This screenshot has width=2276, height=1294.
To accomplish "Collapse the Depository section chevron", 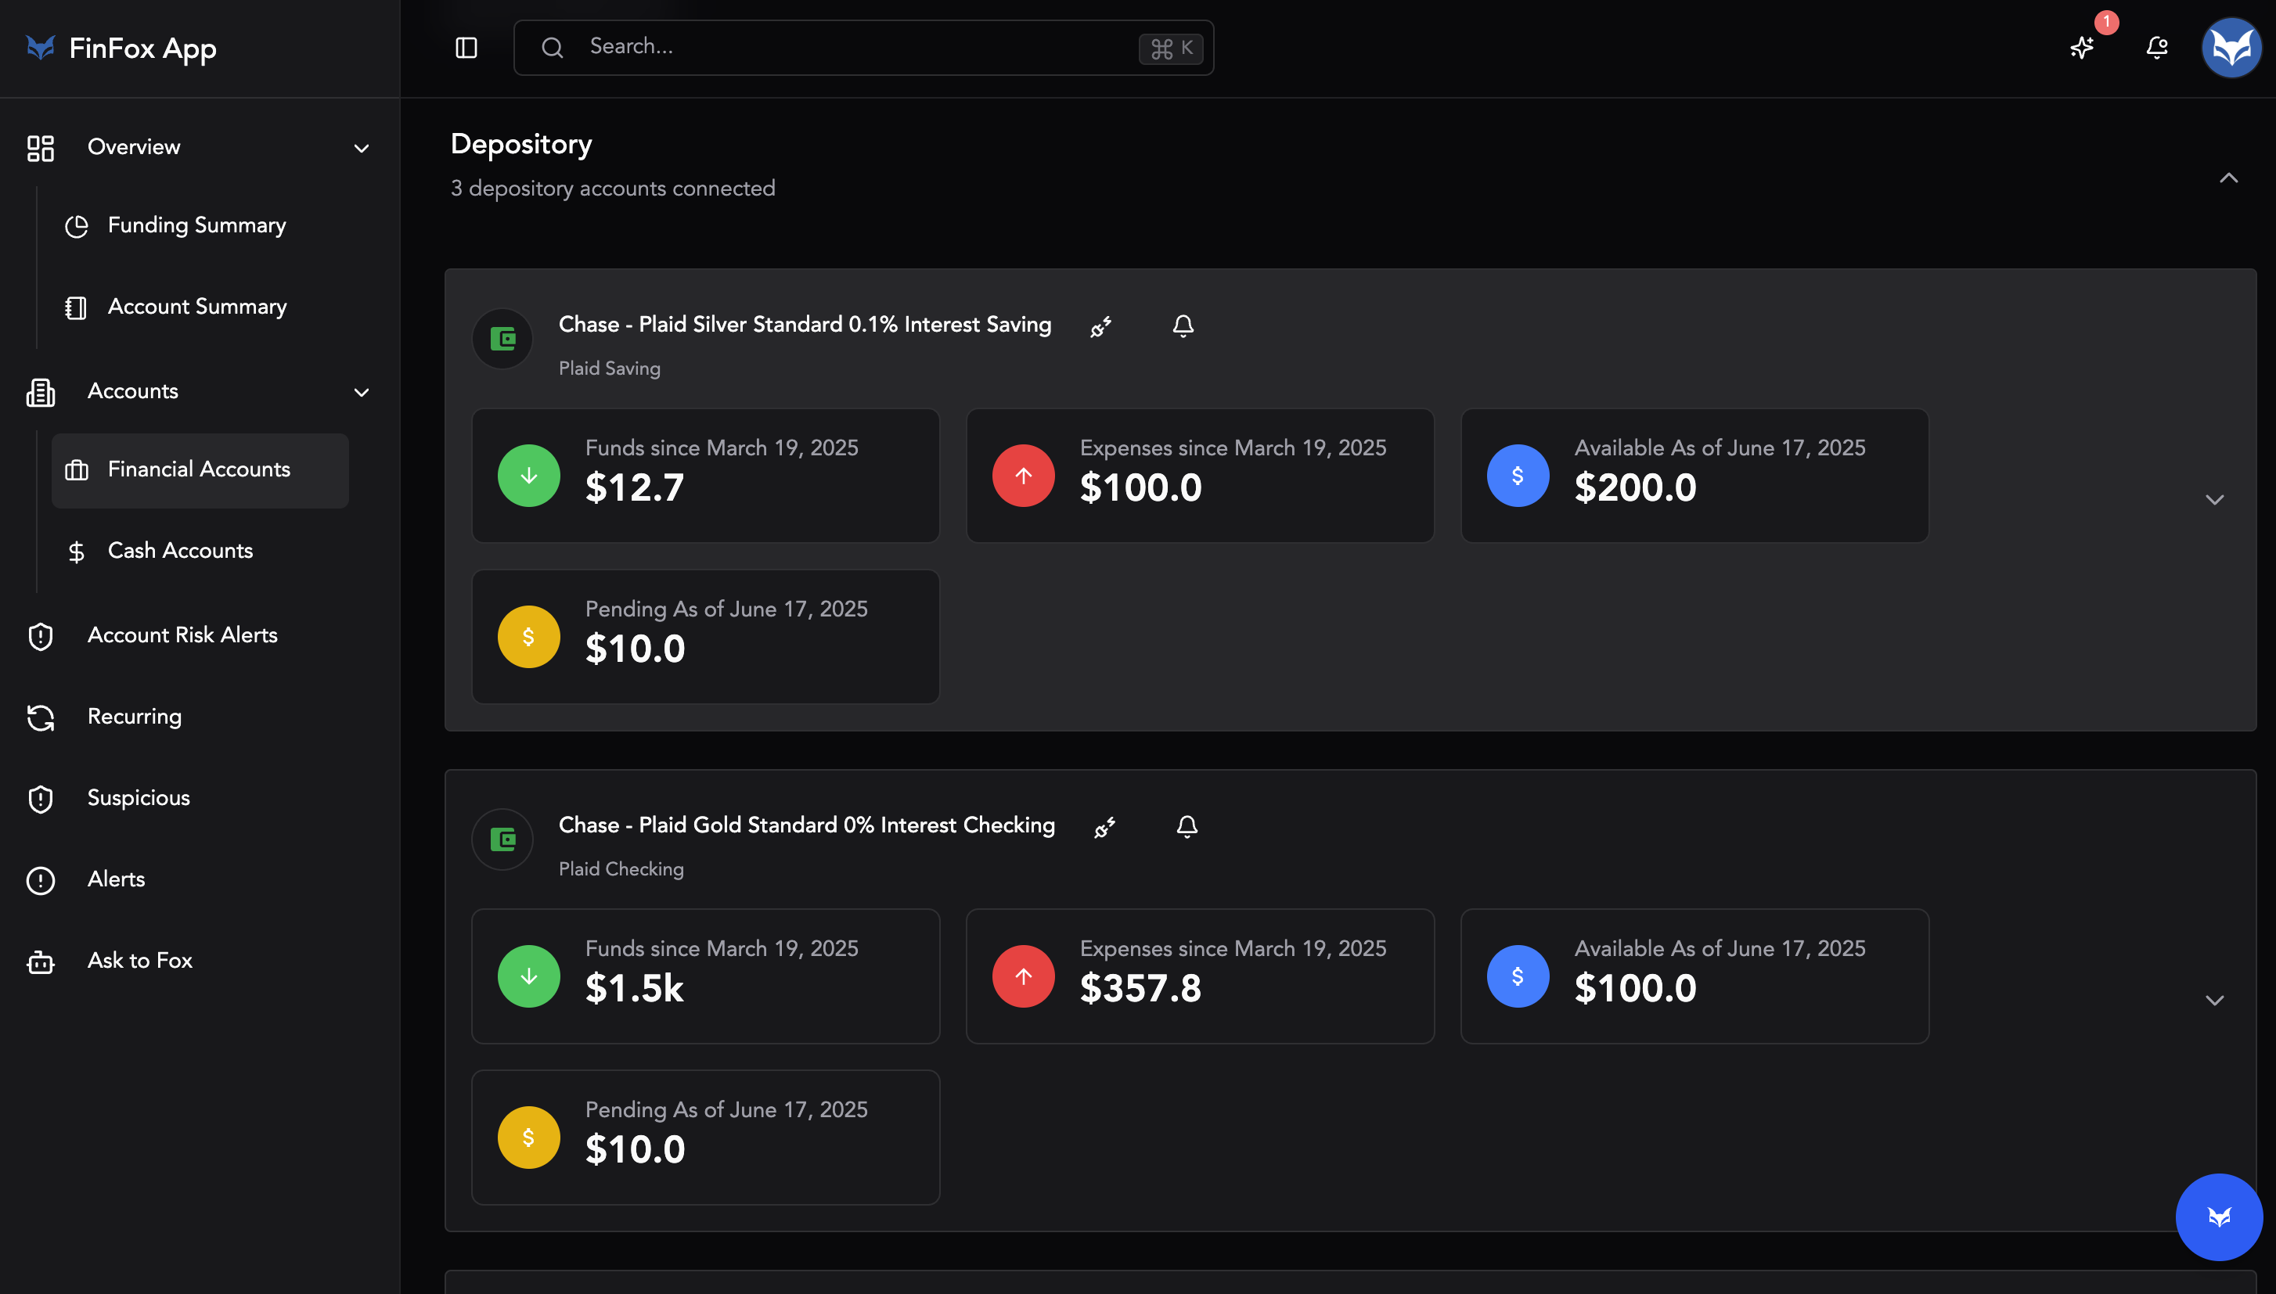I will (x=2228, y=178).
